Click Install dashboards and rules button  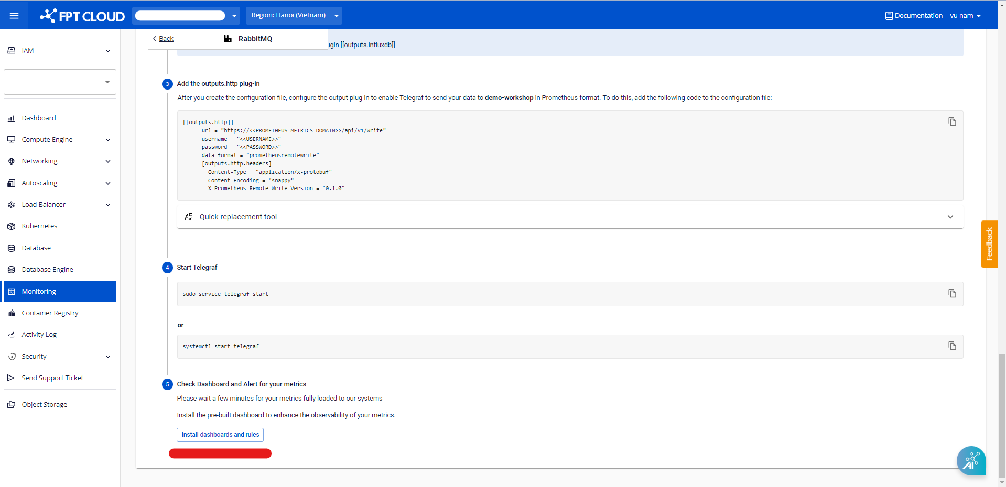tap(220, 435)
